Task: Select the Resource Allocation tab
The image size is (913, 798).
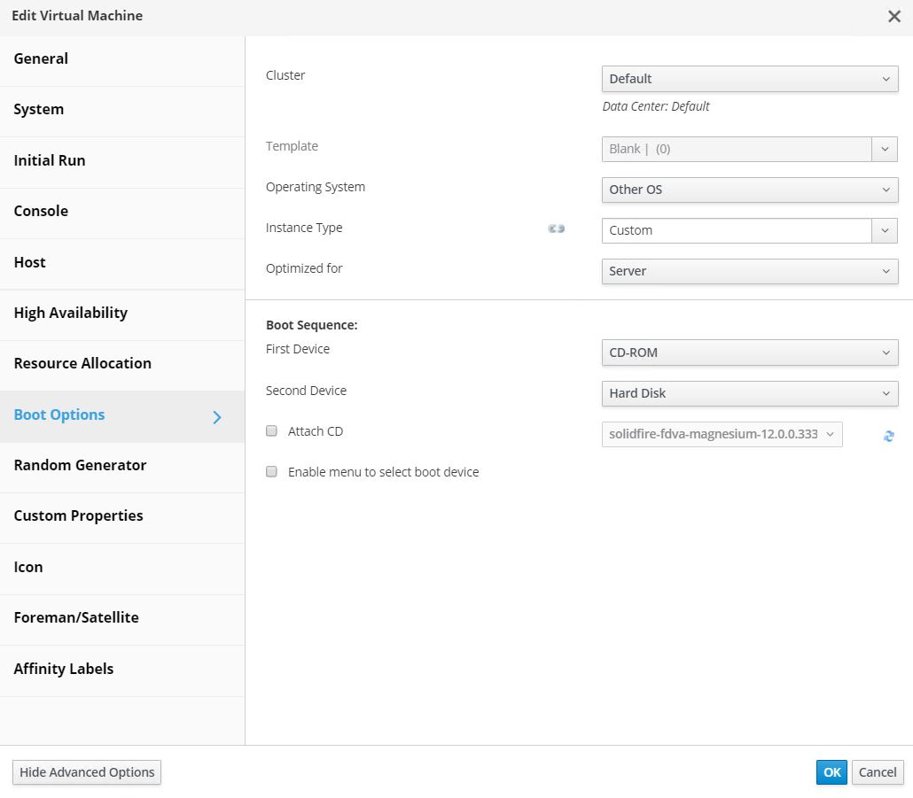Action: click(x=82, y=363)
